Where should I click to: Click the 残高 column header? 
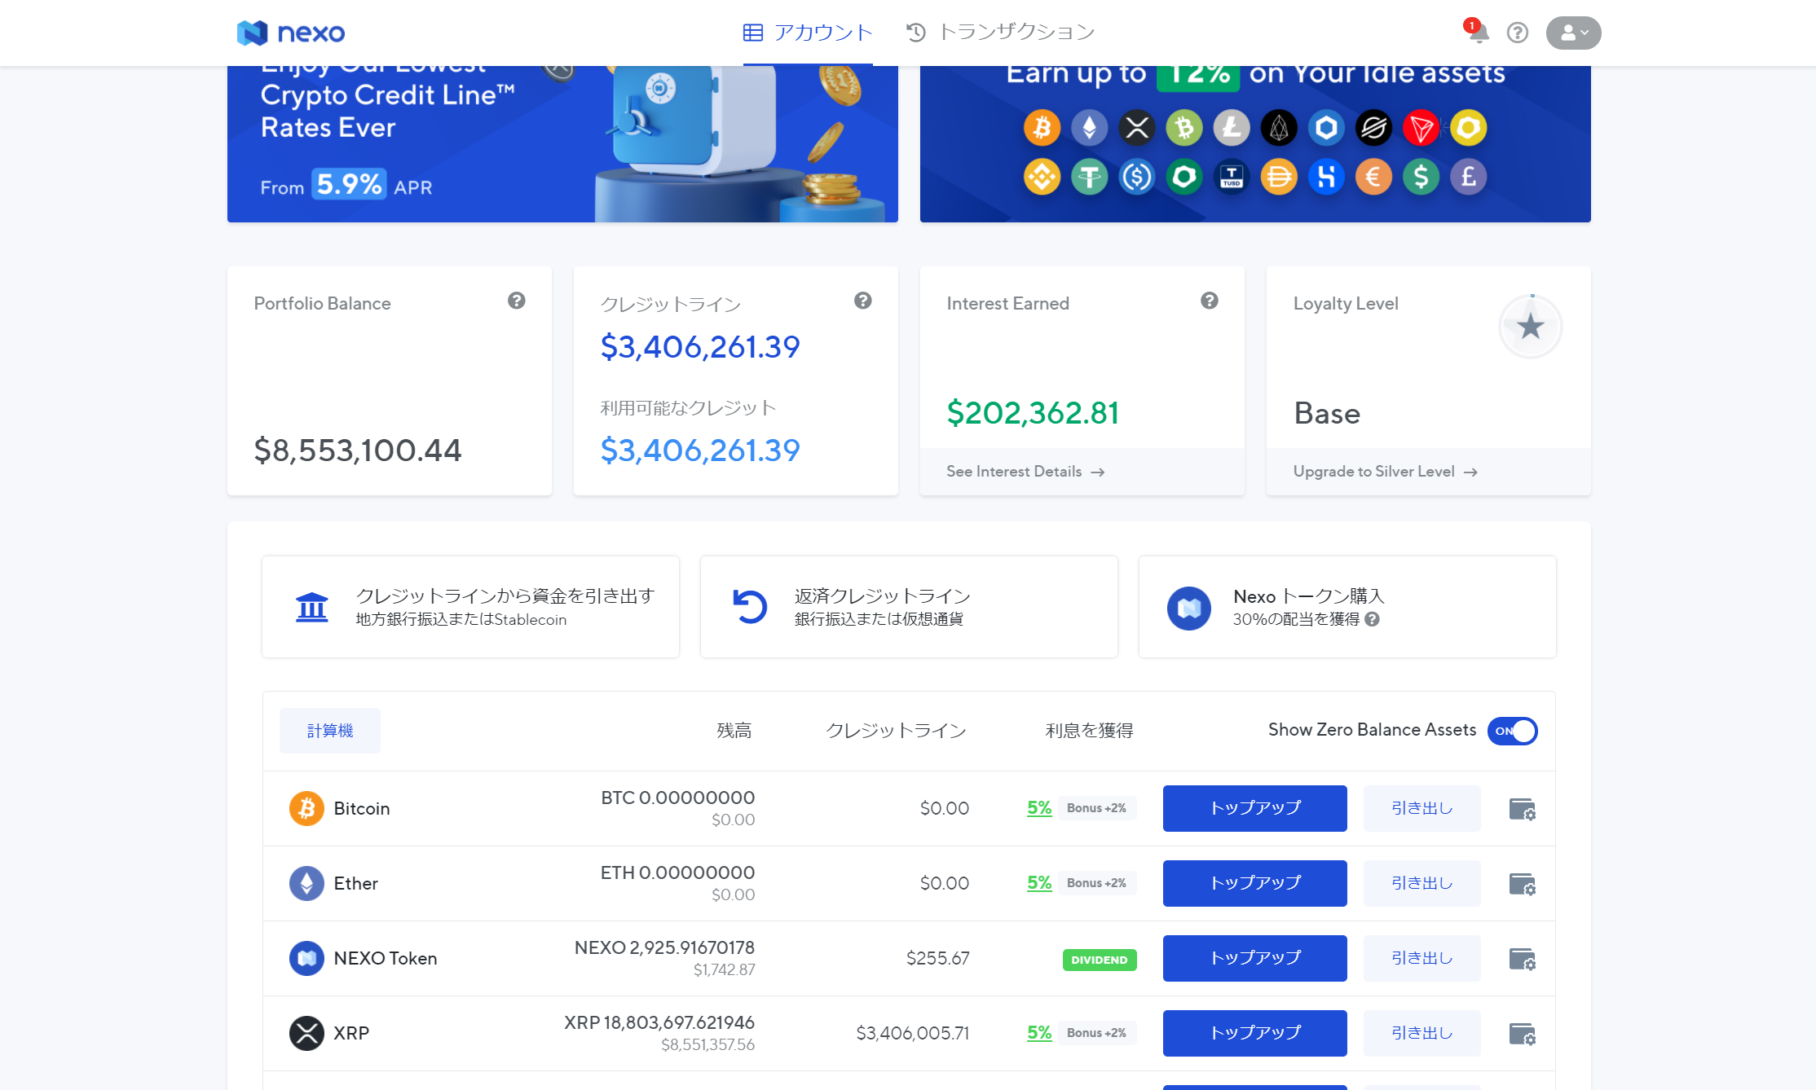[734, 731]
